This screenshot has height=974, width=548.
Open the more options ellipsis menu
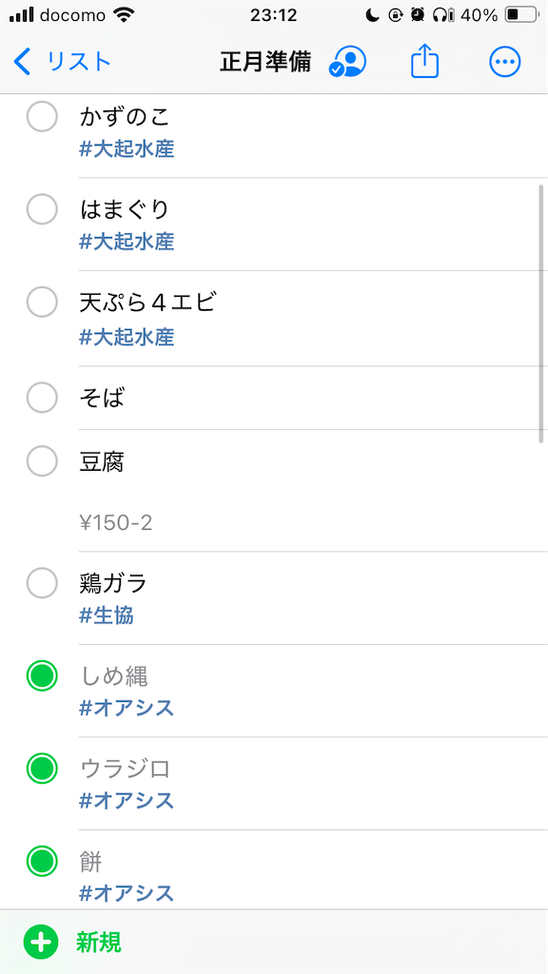tap(504, 62)
